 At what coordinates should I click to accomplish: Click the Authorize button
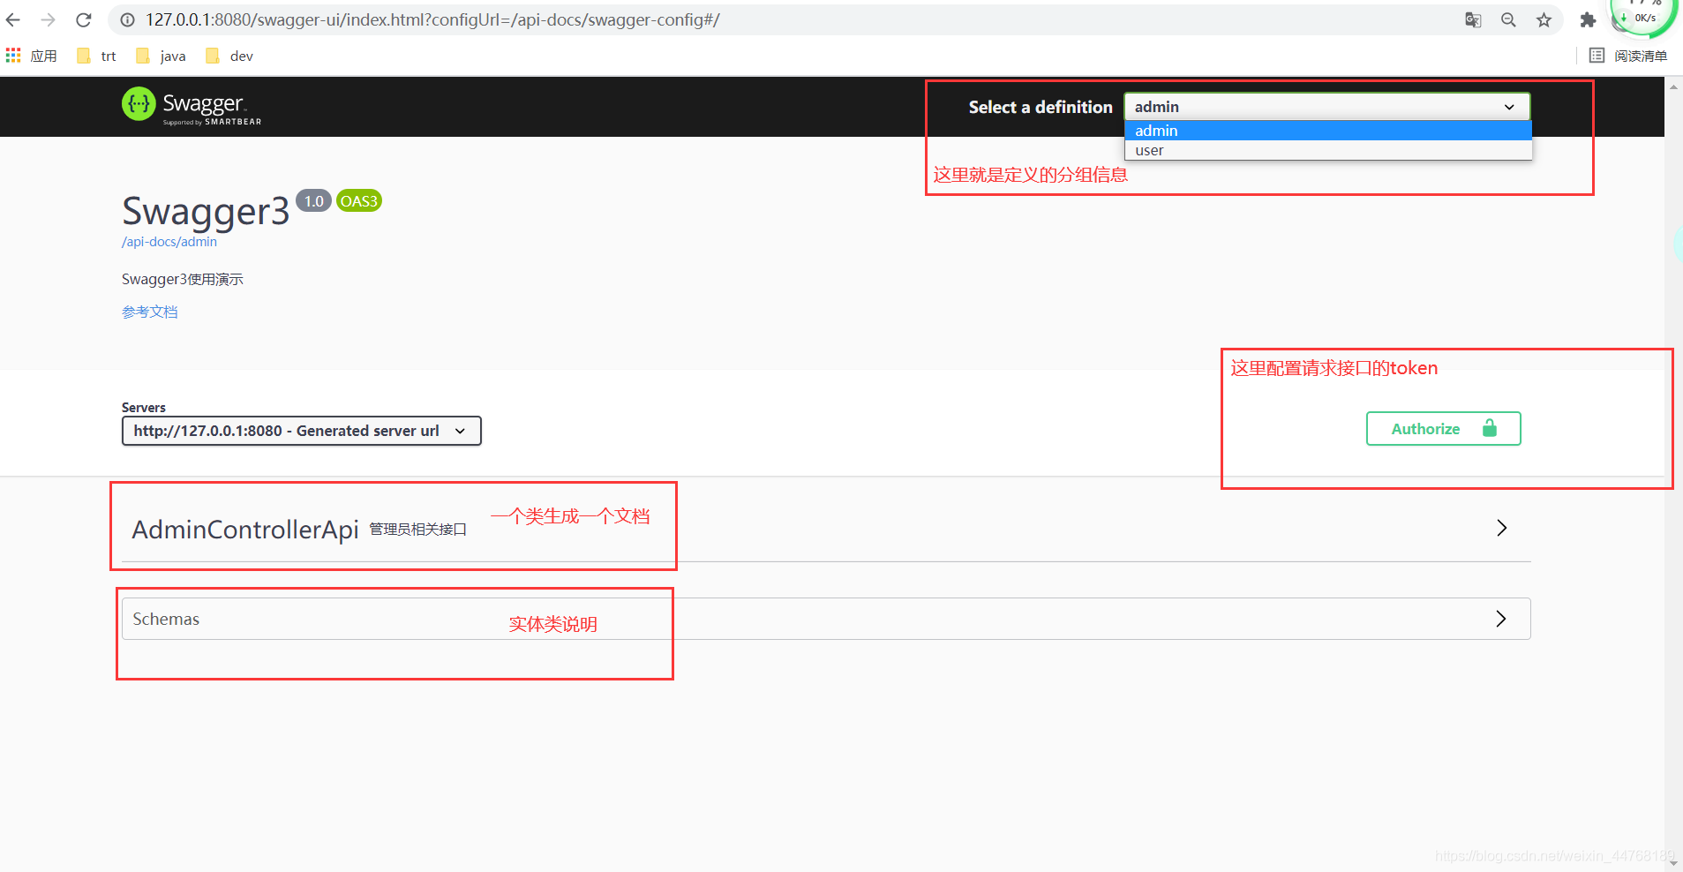(1442, 428)
